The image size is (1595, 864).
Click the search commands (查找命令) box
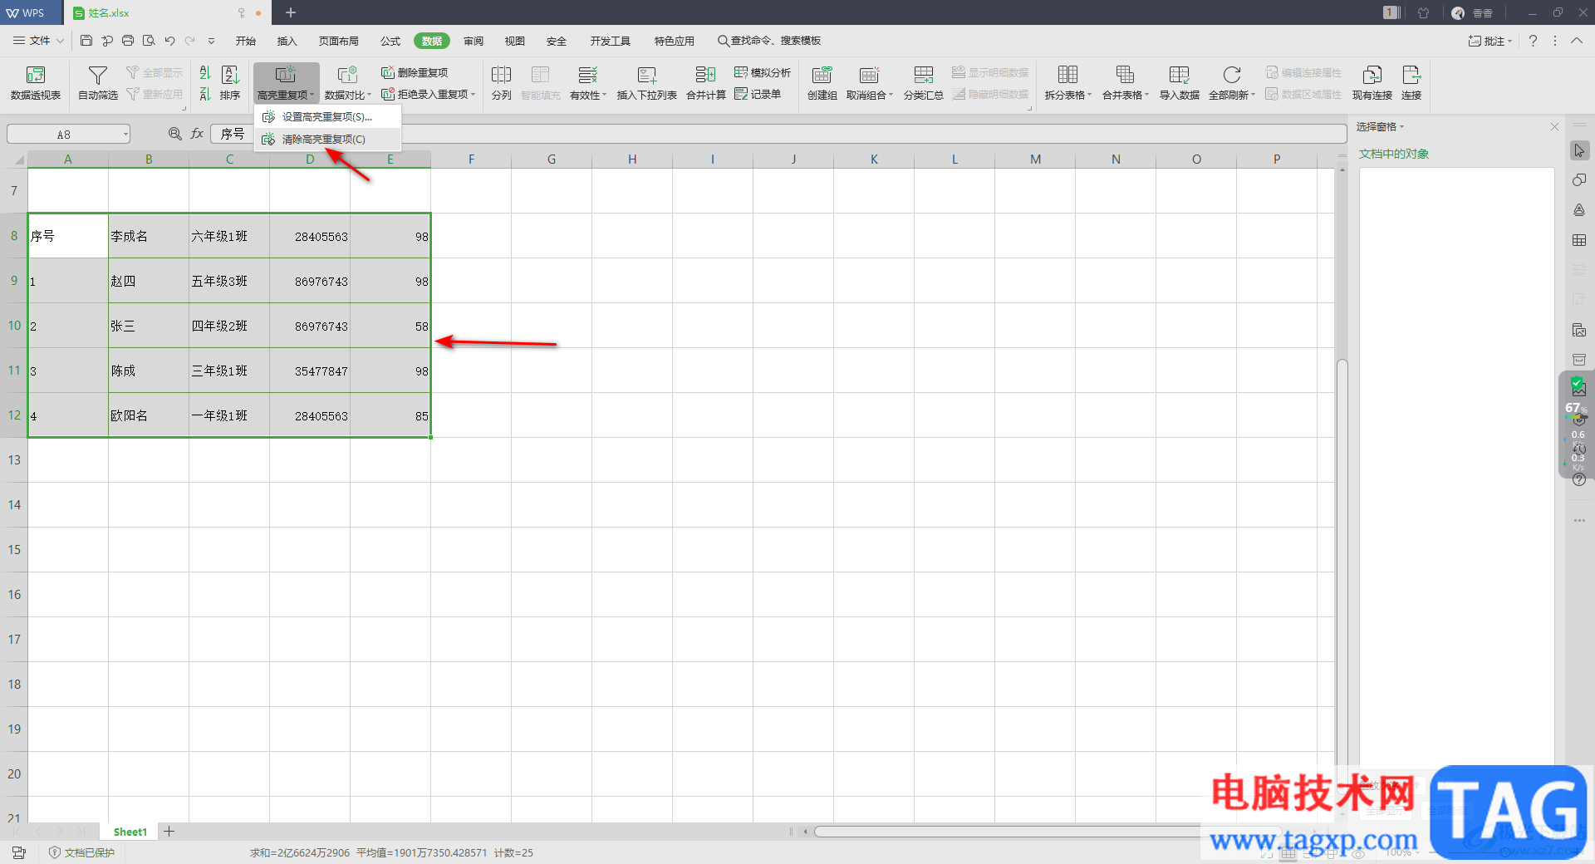tap(770, 41)
